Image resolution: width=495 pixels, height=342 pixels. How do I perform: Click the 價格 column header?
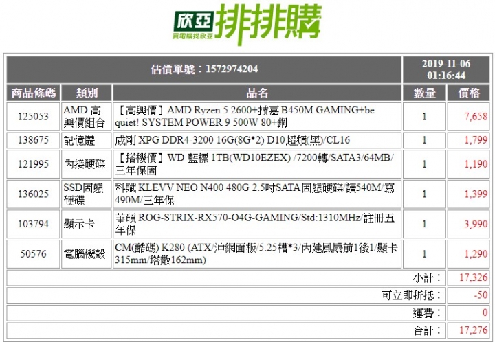(469, 93)
